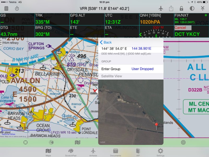
Task: Switch to the Airfields tab
Action: (x=93, y=153)
